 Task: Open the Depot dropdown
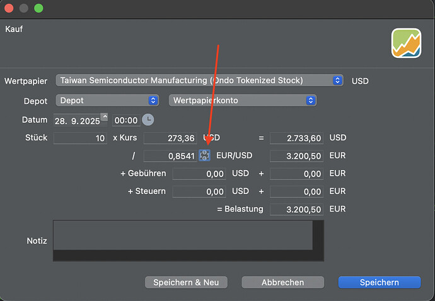click(x=153, y=101)
